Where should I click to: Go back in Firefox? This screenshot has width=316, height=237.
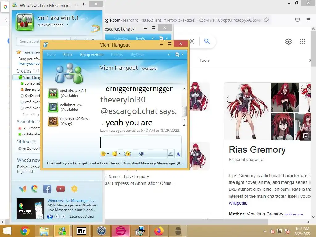7,20
